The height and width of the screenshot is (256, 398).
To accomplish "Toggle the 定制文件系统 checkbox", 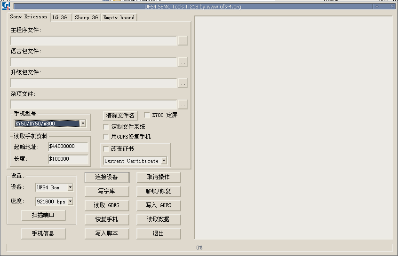I will click(x=106, y=127).
